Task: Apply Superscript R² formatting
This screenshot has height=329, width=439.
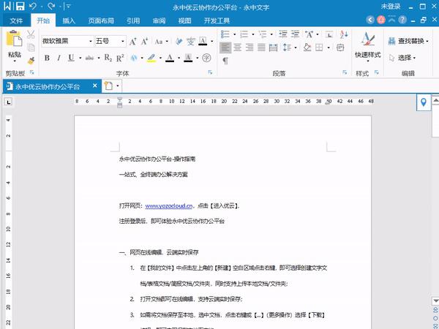Action: (120, 58)
